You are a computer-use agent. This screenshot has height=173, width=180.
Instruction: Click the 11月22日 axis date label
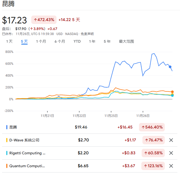pyautogui.click(x=79, y=116)
